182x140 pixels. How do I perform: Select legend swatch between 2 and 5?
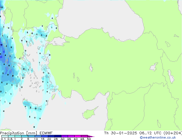(25, 136)
